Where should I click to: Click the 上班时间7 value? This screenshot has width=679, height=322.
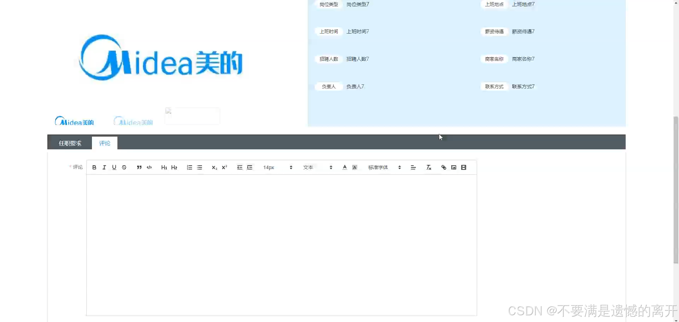coord(358,31)
